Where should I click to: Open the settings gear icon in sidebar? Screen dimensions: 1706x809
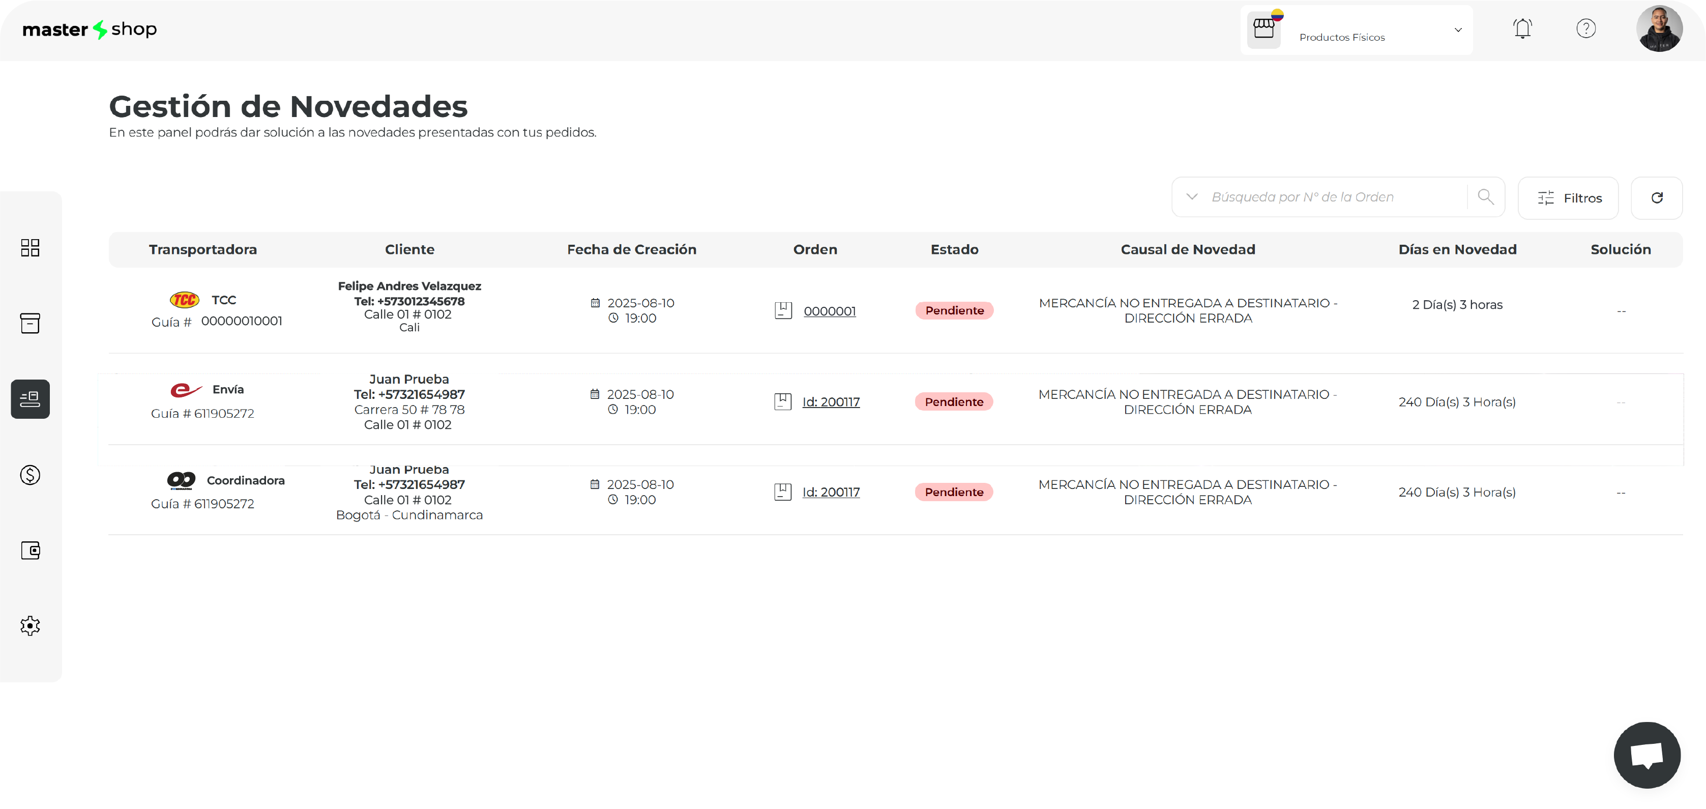[30, 625]
